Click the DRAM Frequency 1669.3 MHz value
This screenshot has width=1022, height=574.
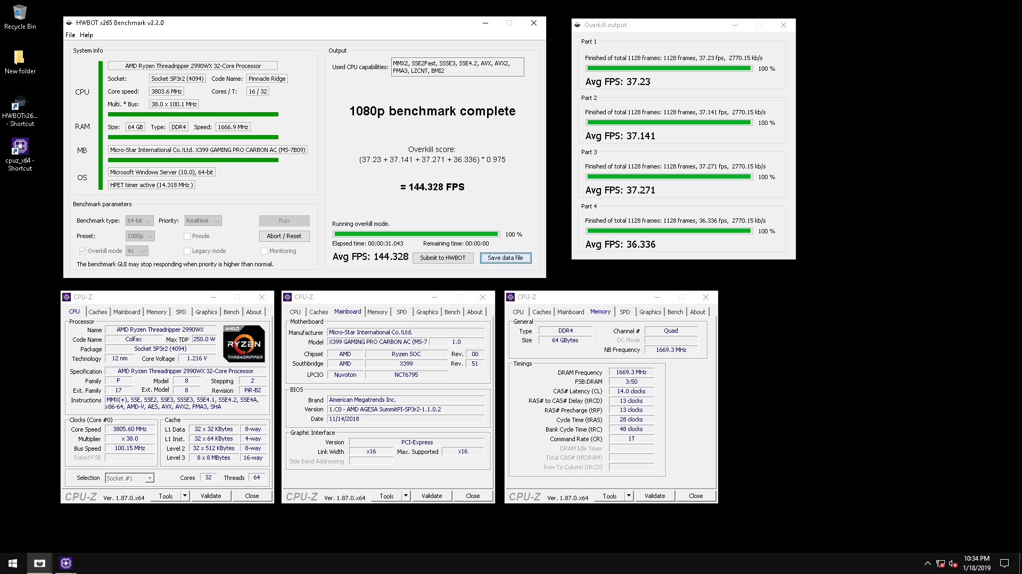click(631, 372)
